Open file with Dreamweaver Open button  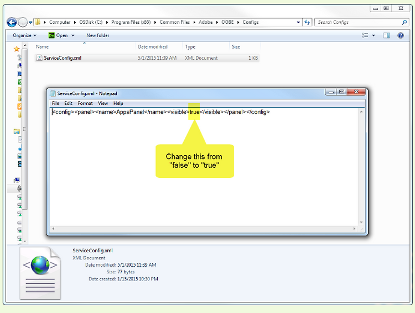pyautogui.click(x=58, y=35)
